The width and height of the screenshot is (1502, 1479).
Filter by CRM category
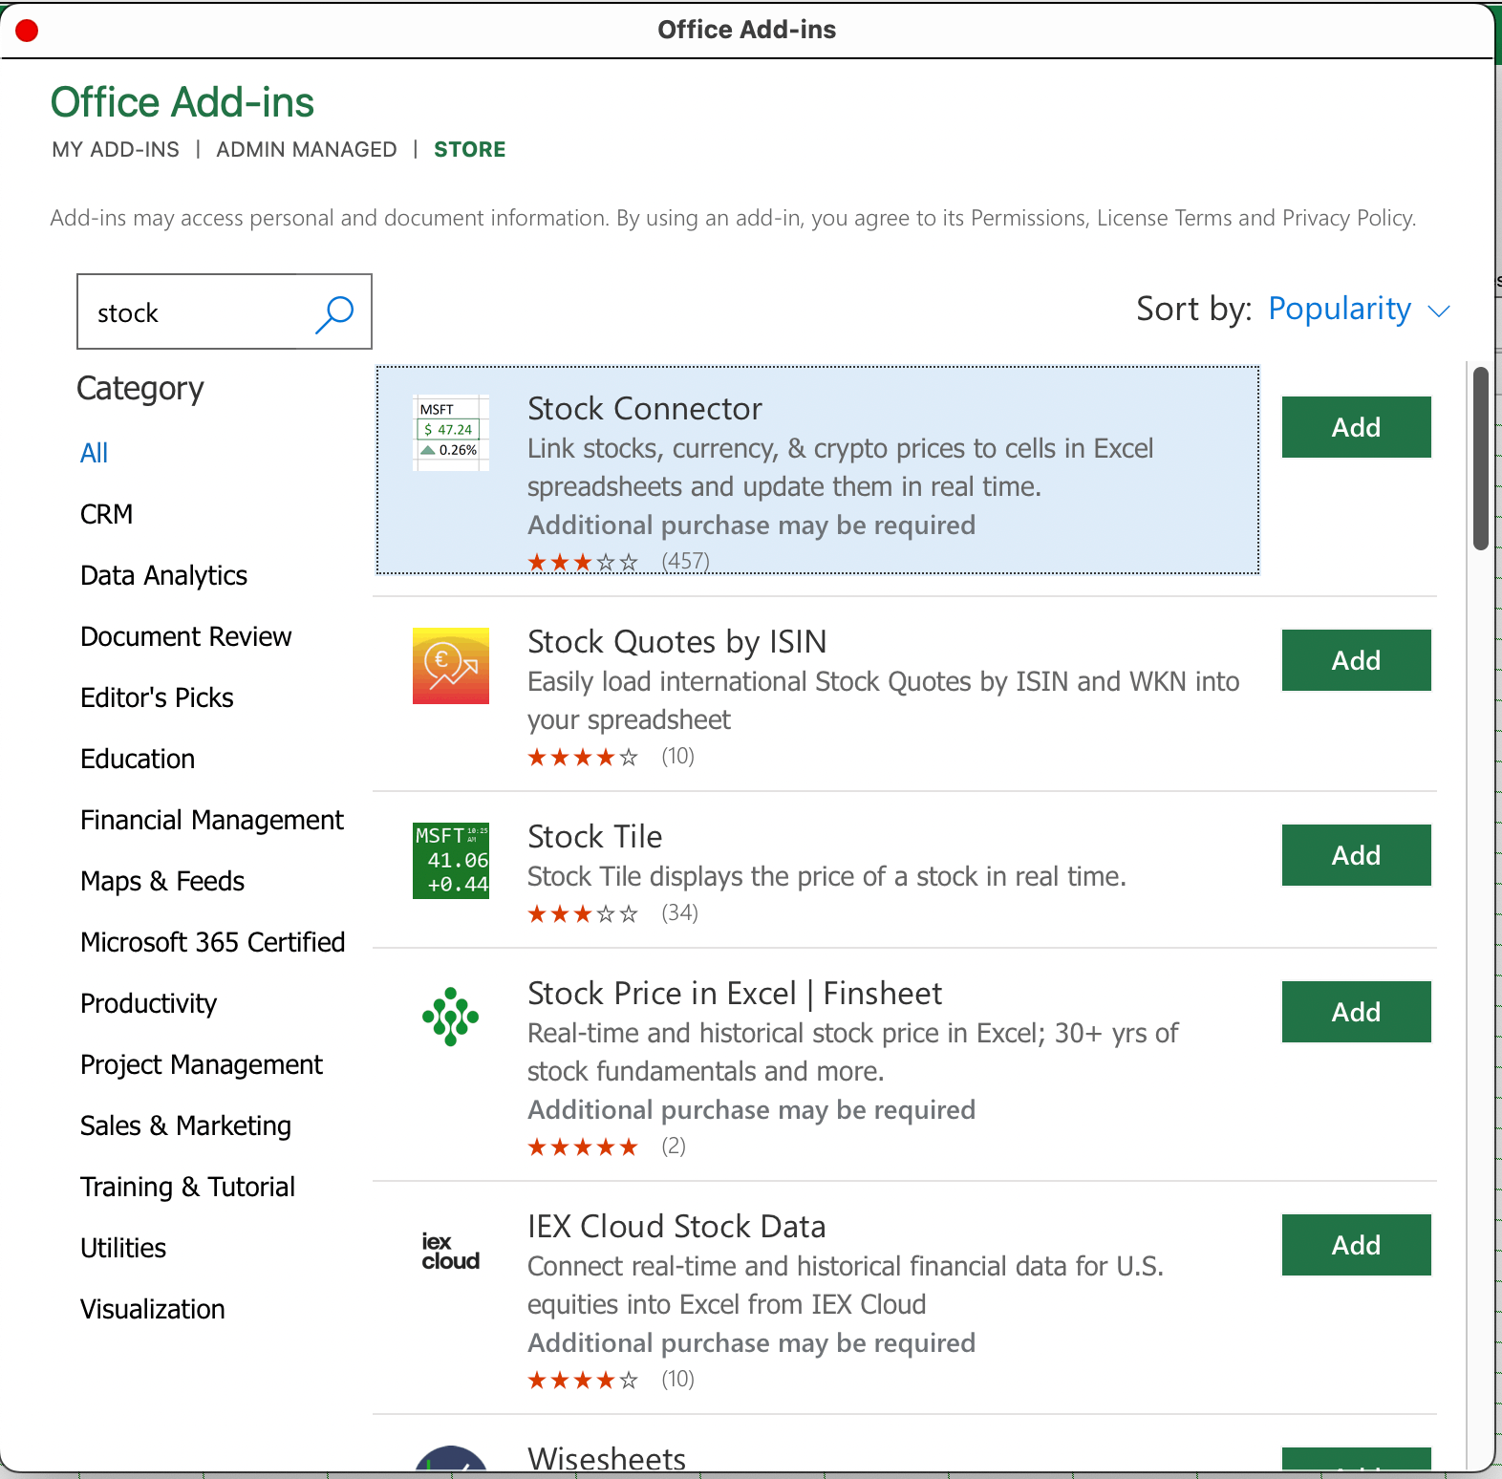tap(107, 514)
